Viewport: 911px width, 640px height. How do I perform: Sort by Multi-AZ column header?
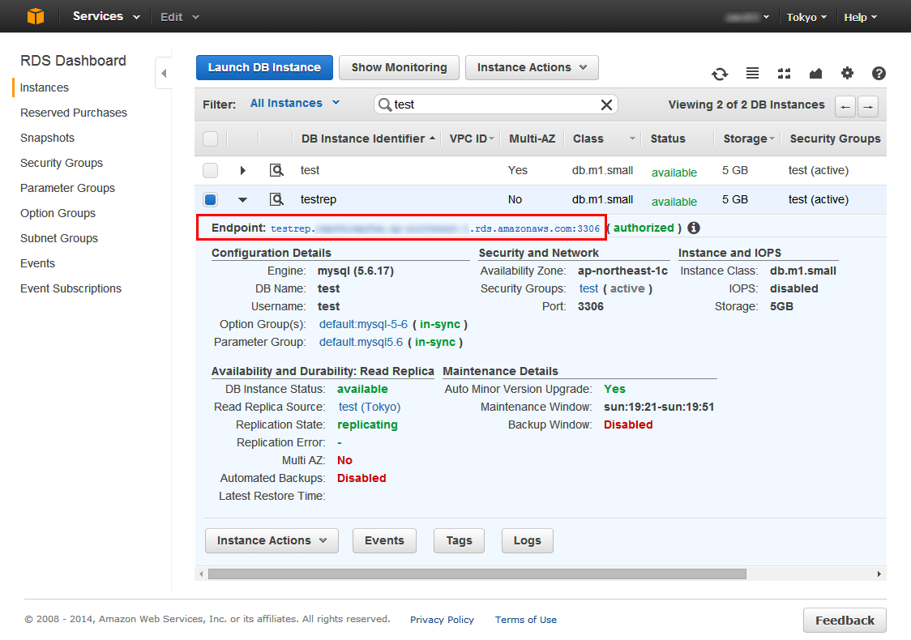coord(532,139)
